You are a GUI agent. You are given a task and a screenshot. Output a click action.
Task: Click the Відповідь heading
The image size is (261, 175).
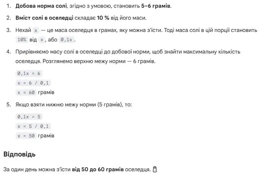click(19, 154)
